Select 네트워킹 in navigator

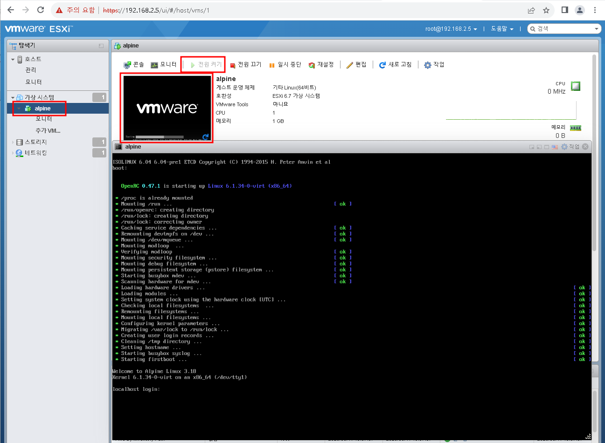click(35, 153)
